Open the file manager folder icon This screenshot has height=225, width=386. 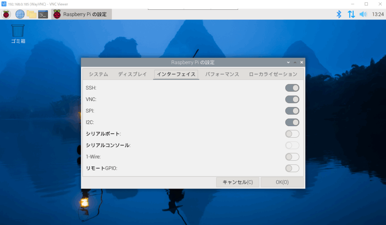31,14
